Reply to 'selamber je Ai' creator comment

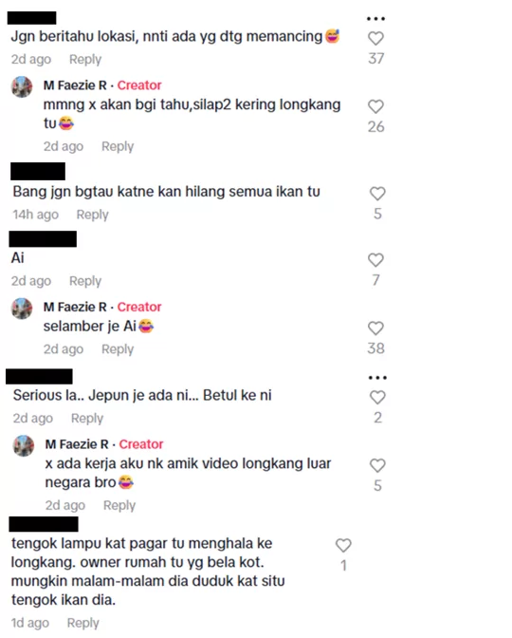tap(118, 349)
